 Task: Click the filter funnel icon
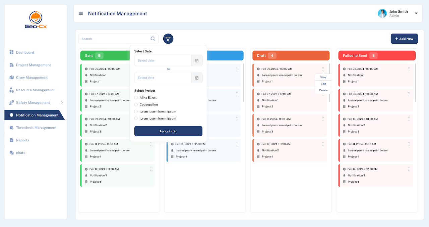168,39
